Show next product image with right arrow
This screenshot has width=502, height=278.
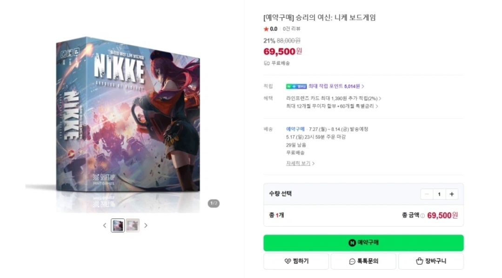coord(146,225)
